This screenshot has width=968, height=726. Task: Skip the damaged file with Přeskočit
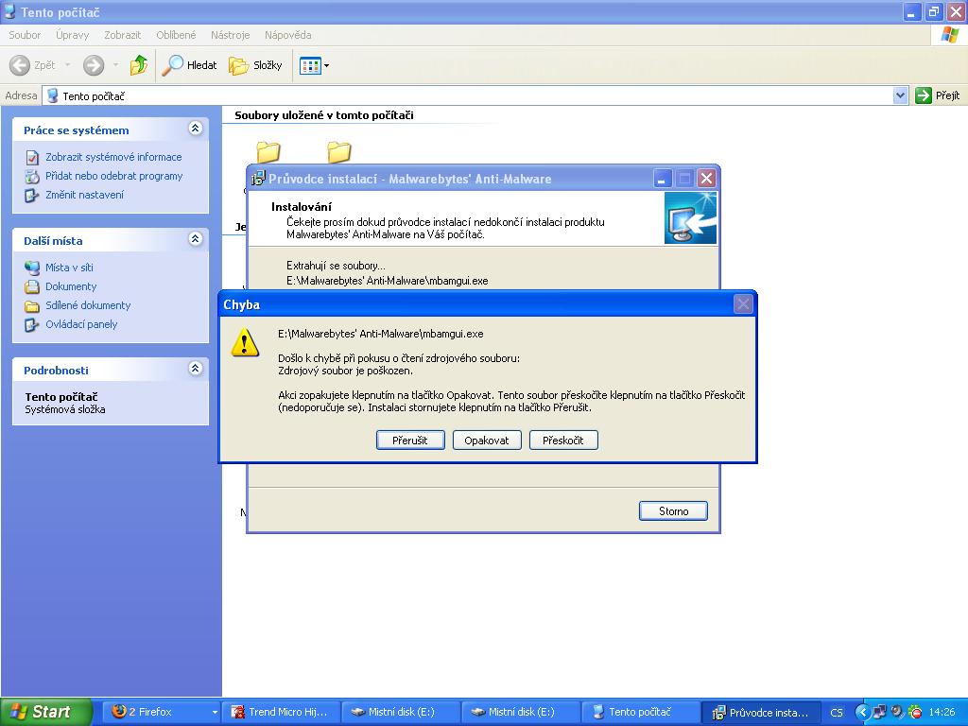[563, 441]
